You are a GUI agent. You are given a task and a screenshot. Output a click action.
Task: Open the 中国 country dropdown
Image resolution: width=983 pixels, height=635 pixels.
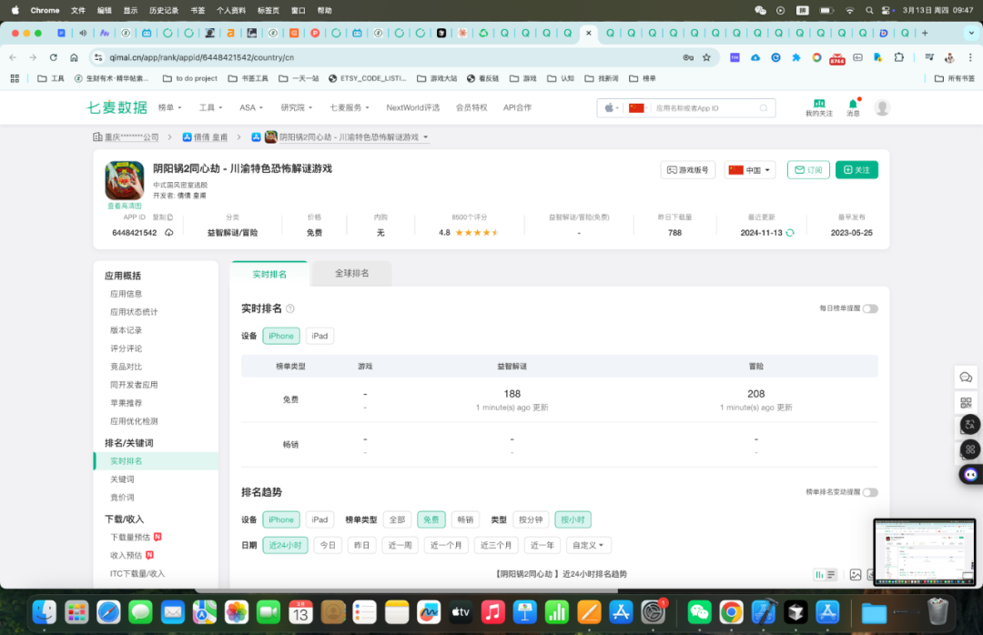(750, 170)
